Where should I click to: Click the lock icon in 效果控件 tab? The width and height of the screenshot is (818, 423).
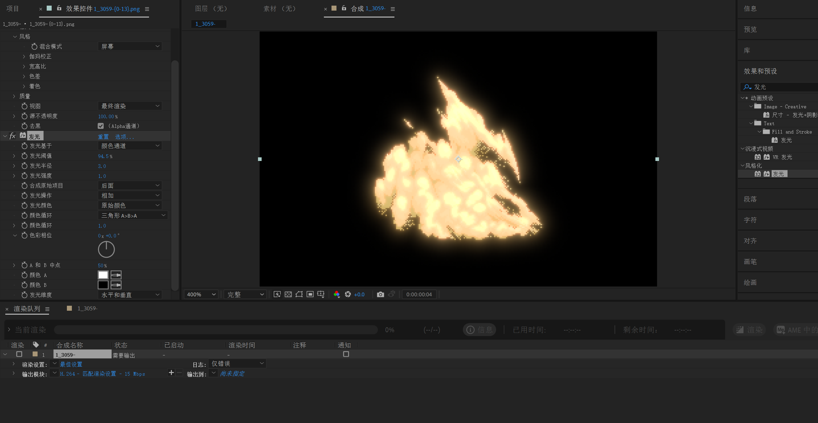coord(59,8)
